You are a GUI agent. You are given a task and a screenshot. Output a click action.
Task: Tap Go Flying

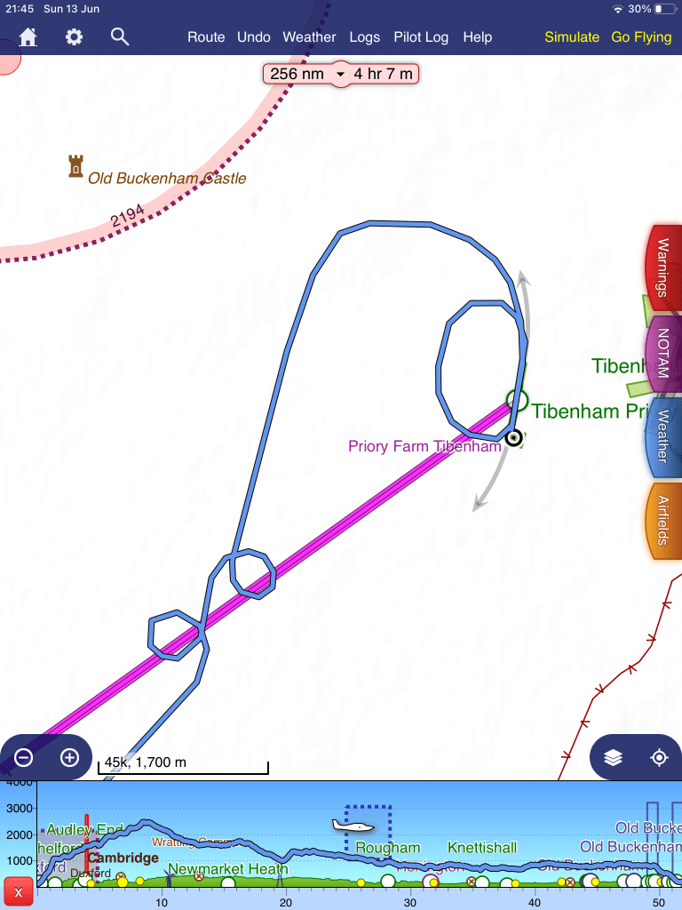pyautogui.click(x=641, y=37)
